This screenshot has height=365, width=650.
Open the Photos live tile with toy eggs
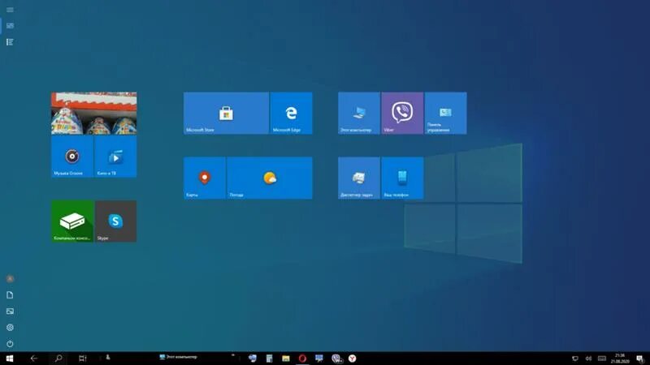[x=93, y=113]
